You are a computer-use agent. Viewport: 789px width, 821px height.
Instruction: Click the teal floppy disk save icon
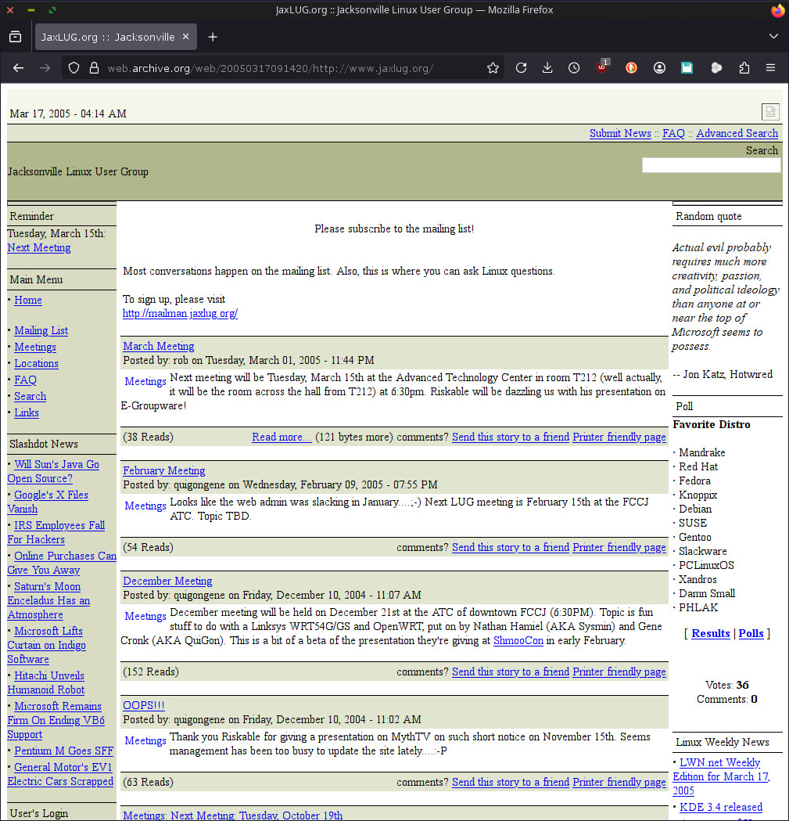point(687,68)
